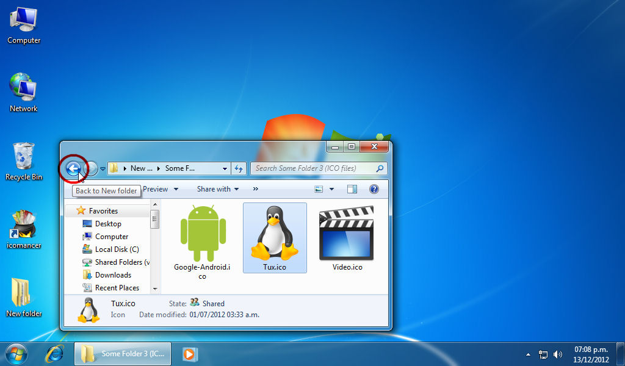This screenshot has height=366, width=625.
Task: Click the taskbar clock and date
Action: [591, 354]
